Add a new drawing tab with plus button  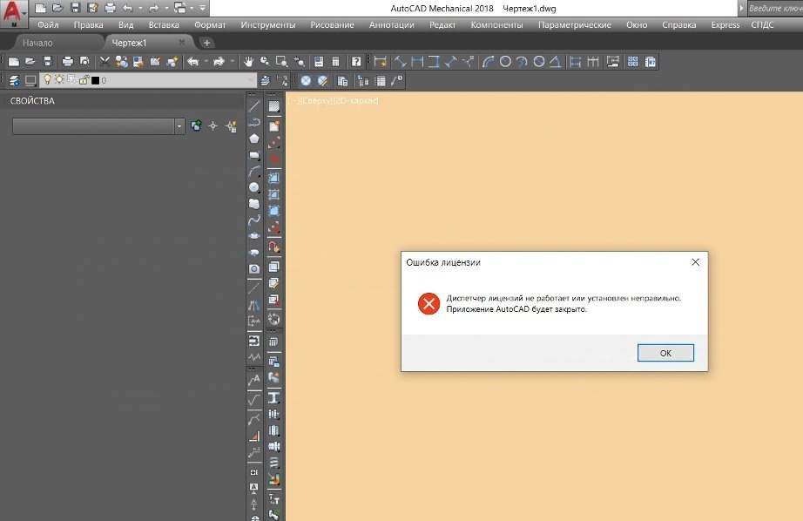[207, 43]
